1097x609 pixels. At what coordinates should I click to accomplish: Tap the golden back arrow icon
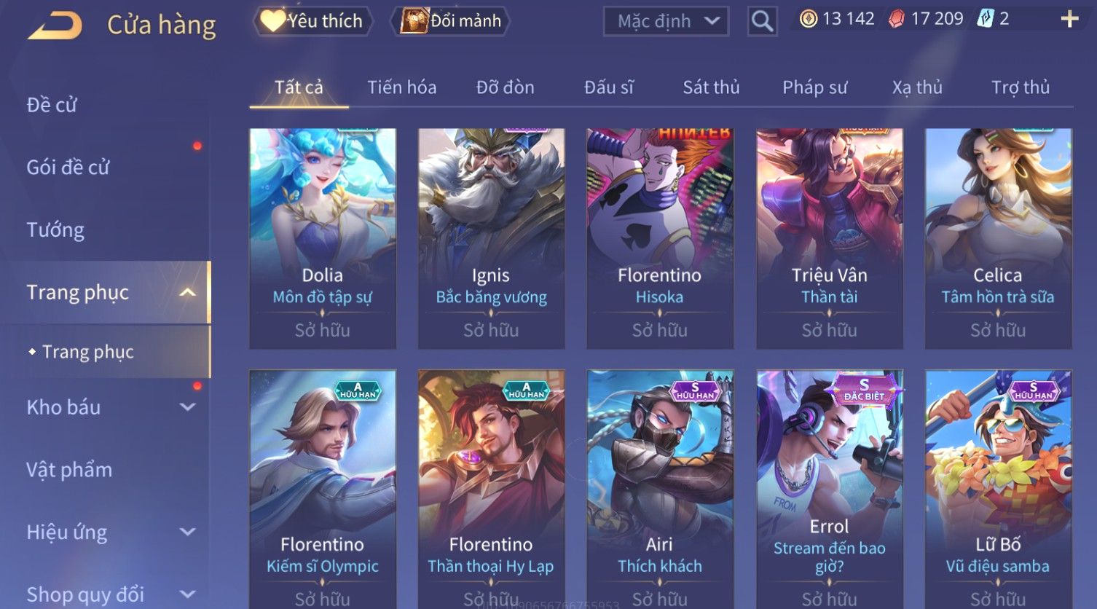pos(55,25)
